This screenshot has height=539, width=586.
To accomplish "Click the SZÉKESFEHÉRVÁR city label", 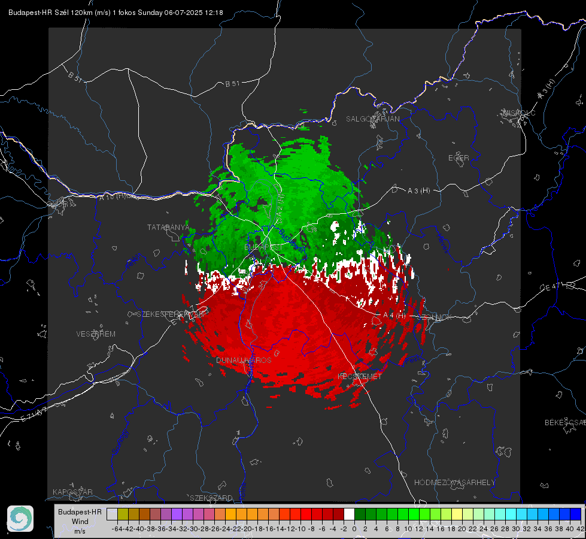I will pyautogui.click(x=171, y=314).
